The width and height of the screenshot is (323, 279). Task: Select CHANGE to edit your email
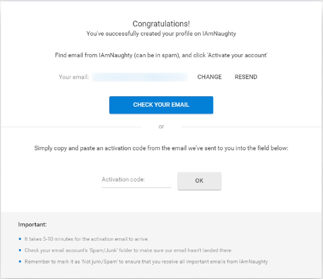pos(209,77)
